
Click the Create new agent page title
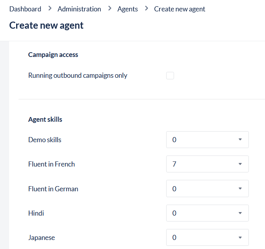click(46, 26)
